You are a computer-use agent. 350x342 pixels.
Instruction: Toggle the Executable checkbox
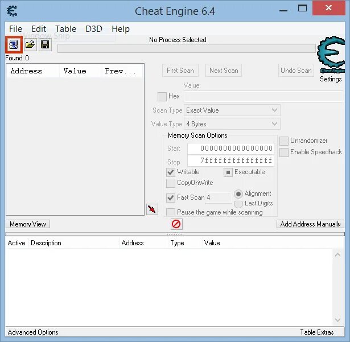click(228, 172)
